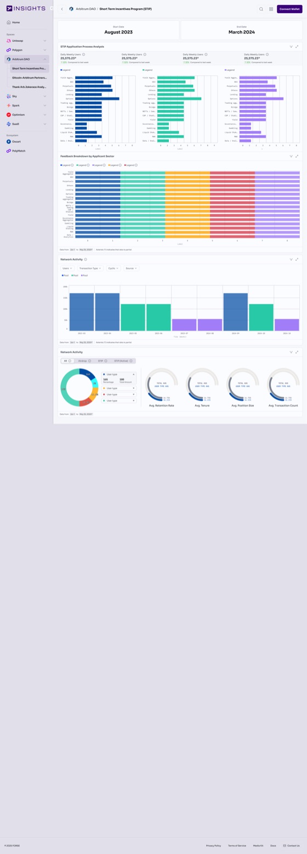Click the info icon on the All tab
Image resolution: width=307 pixels, height=854 pixels.
(70, 361)
